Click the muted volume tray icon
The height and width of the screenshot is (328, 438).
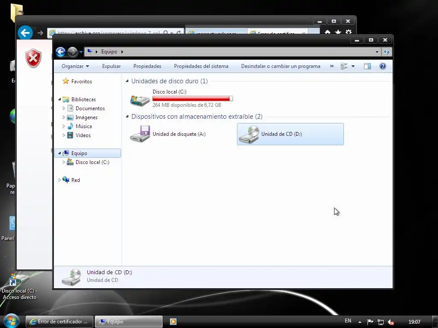391,322
